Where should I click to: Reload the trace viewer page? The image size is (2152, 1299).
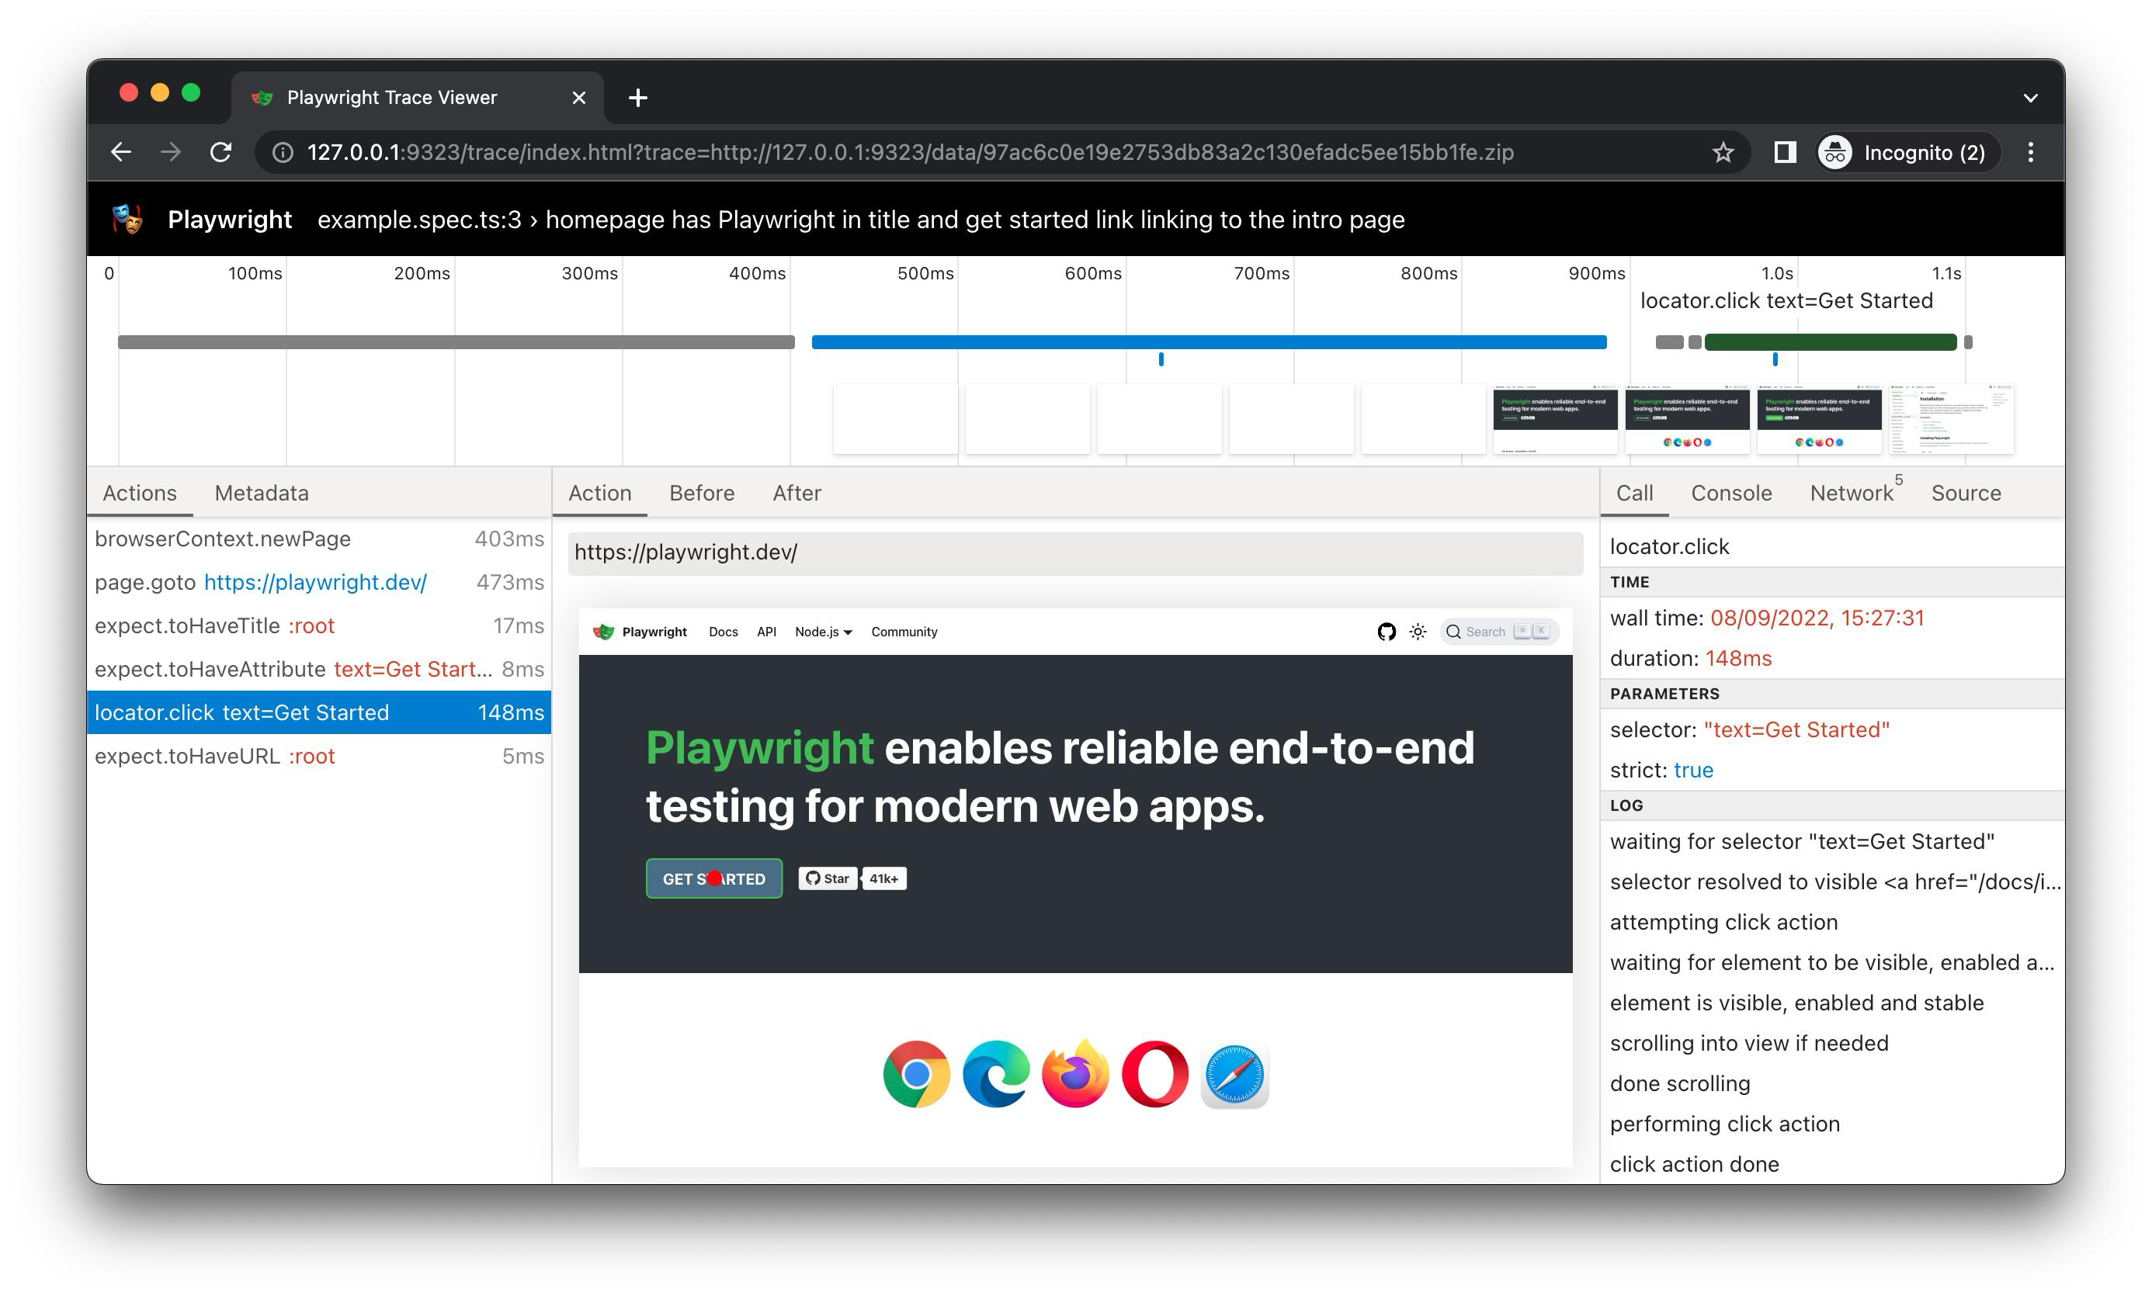[221, 152]
